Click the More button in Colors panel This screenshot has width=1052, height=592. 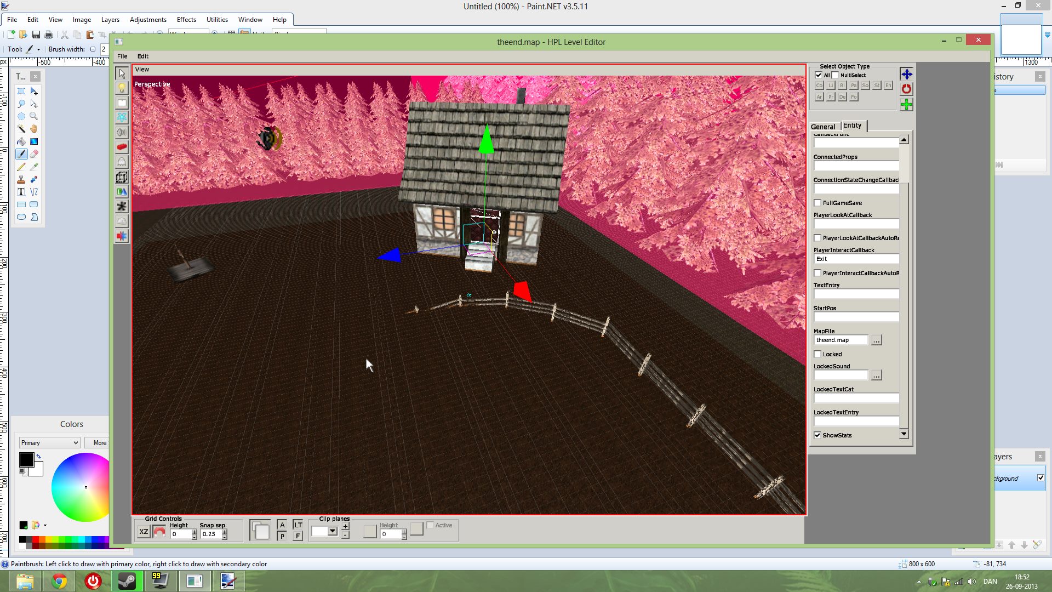99,443
